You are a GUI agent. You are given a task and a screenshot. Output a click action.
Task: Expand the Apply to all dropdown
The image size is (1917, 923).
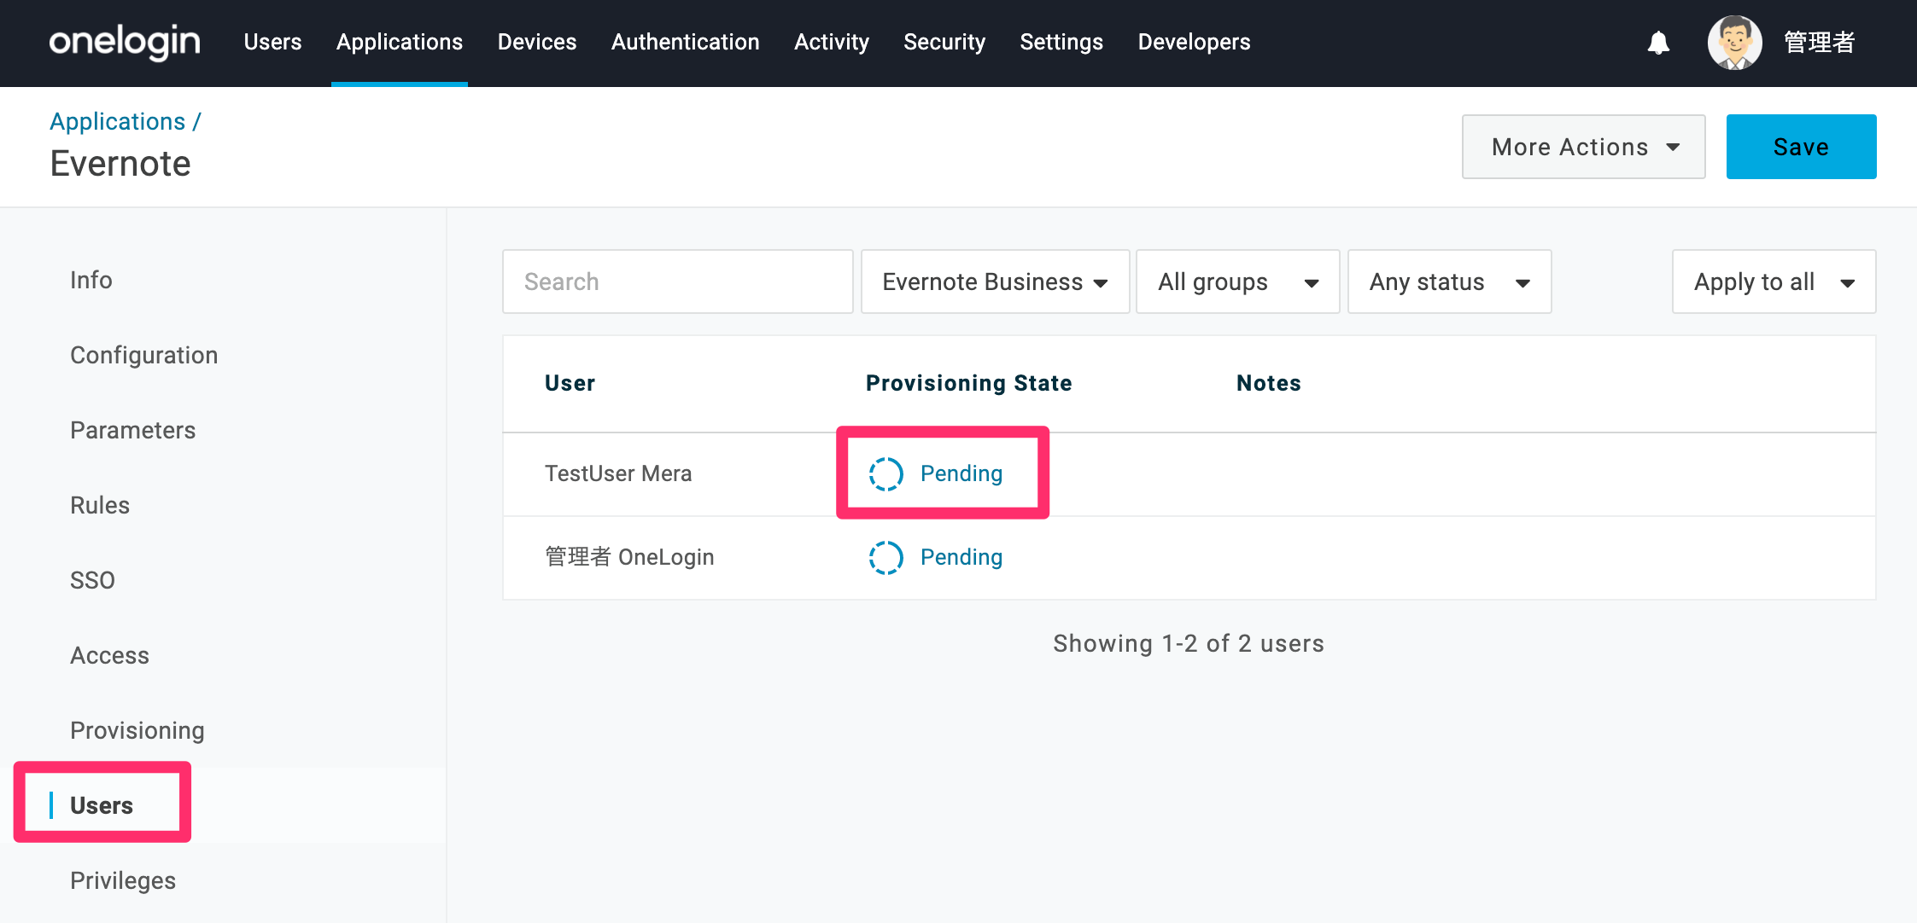tap(1774, 282)
